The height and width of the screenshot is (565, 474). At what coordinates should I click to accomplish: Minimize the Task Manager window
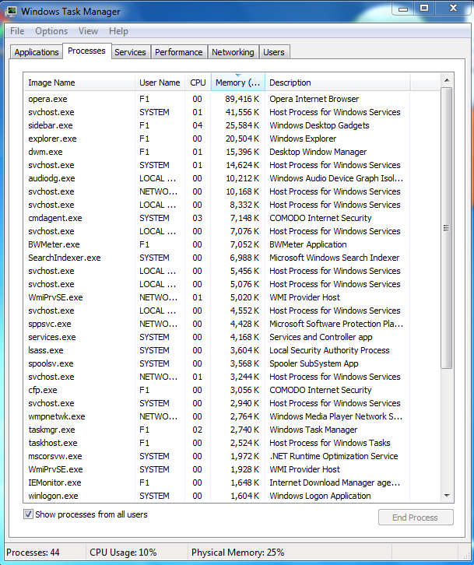(403, 9)
